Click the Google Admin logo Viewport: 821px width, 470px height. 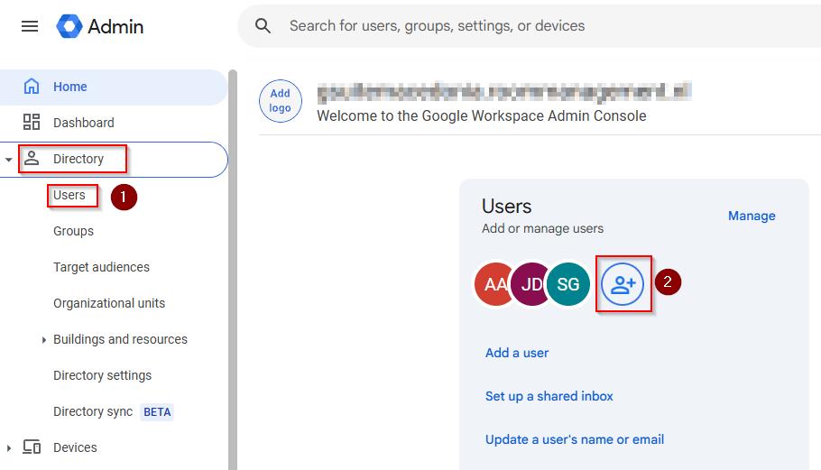point(99,26)
